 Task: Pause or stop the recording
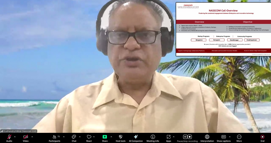tap(187, 138)
